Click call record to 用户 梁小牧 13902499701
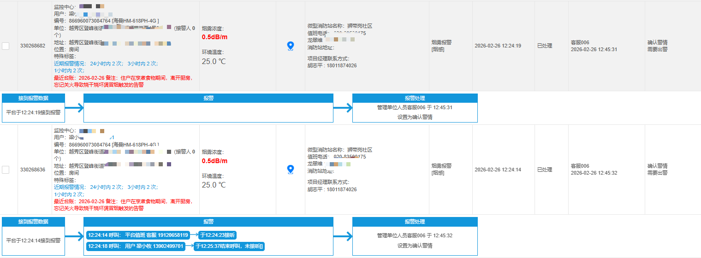The height and width of the screenshot is (258, 701). click(136, 246)
